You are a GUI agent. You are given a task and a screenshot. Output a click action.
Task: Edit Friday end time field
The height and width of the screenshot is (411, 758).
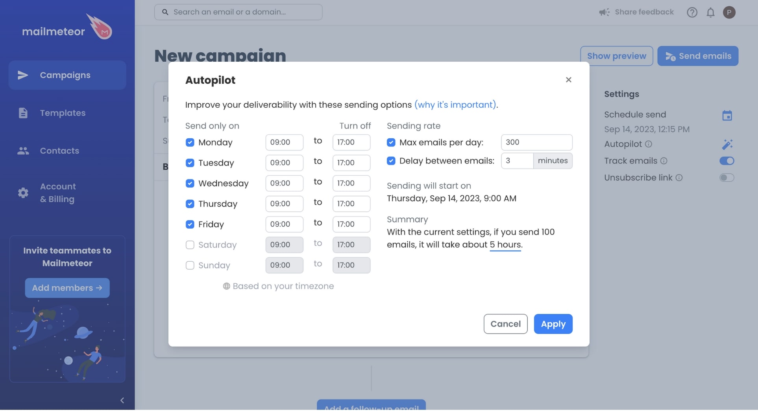[x=351, y=224]
